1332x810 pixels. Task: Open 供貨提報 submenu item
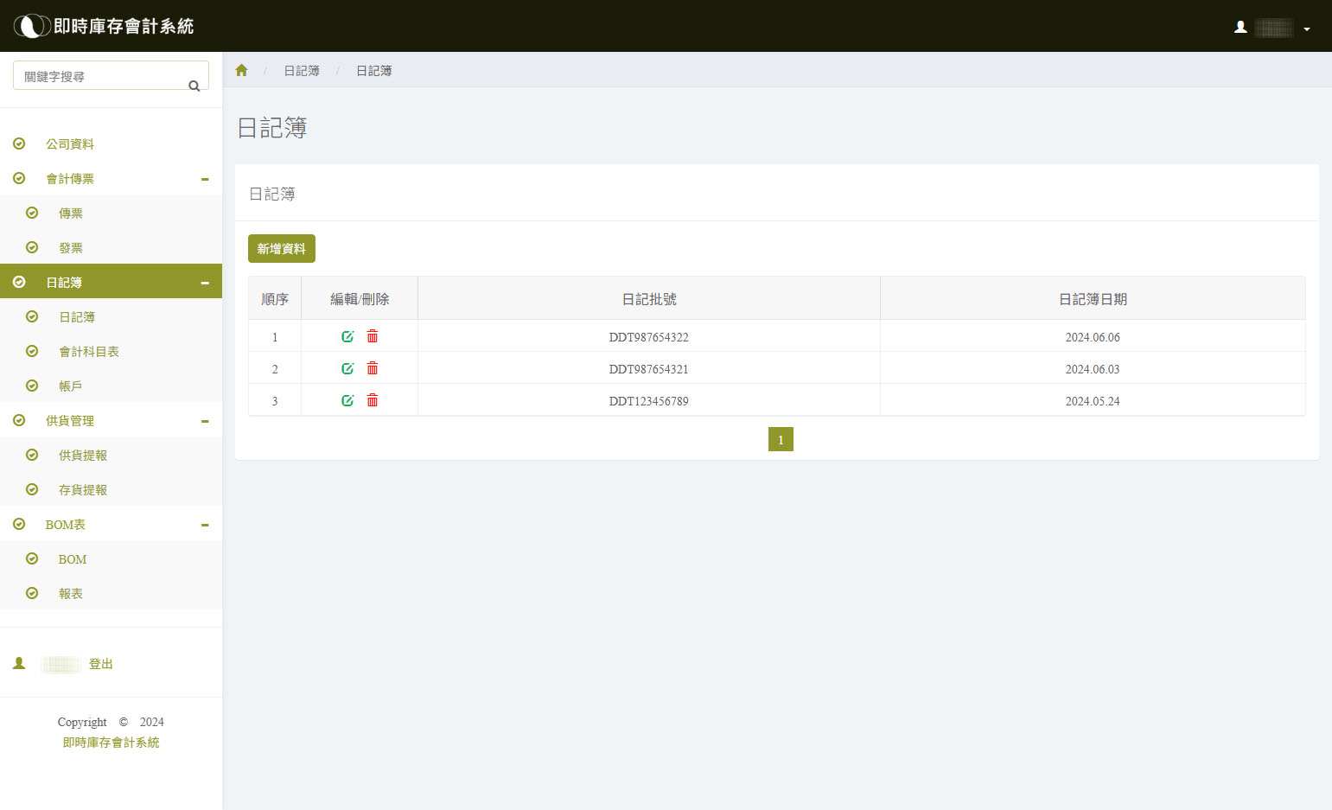tap(83, 456)
